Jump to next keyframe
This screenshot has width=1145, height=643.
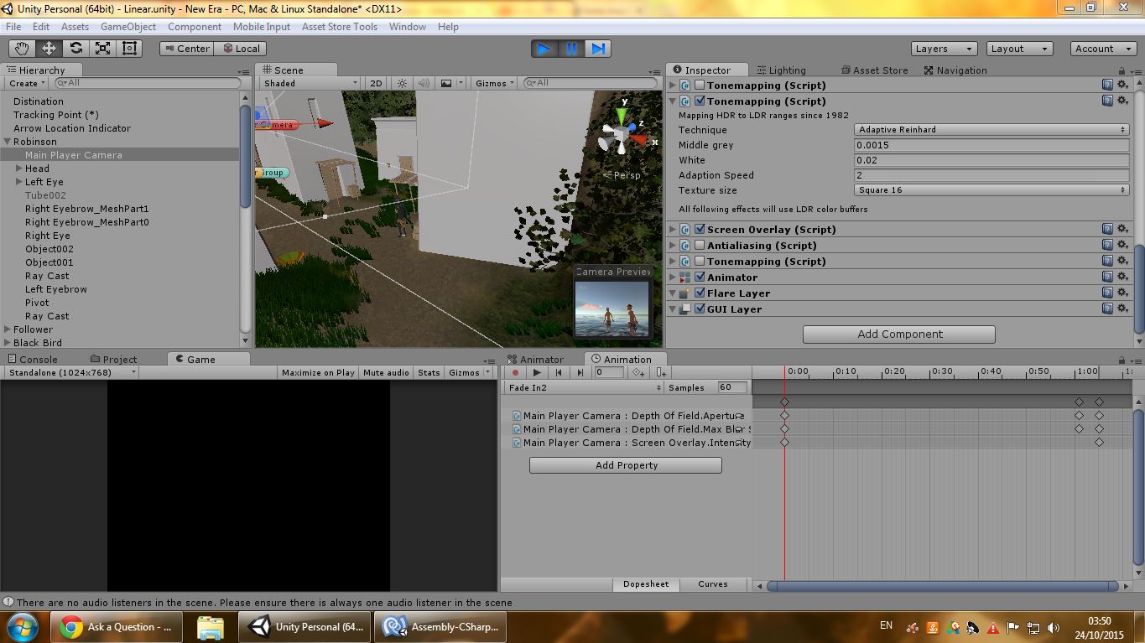pyautogui.click(x=580, y=372)
